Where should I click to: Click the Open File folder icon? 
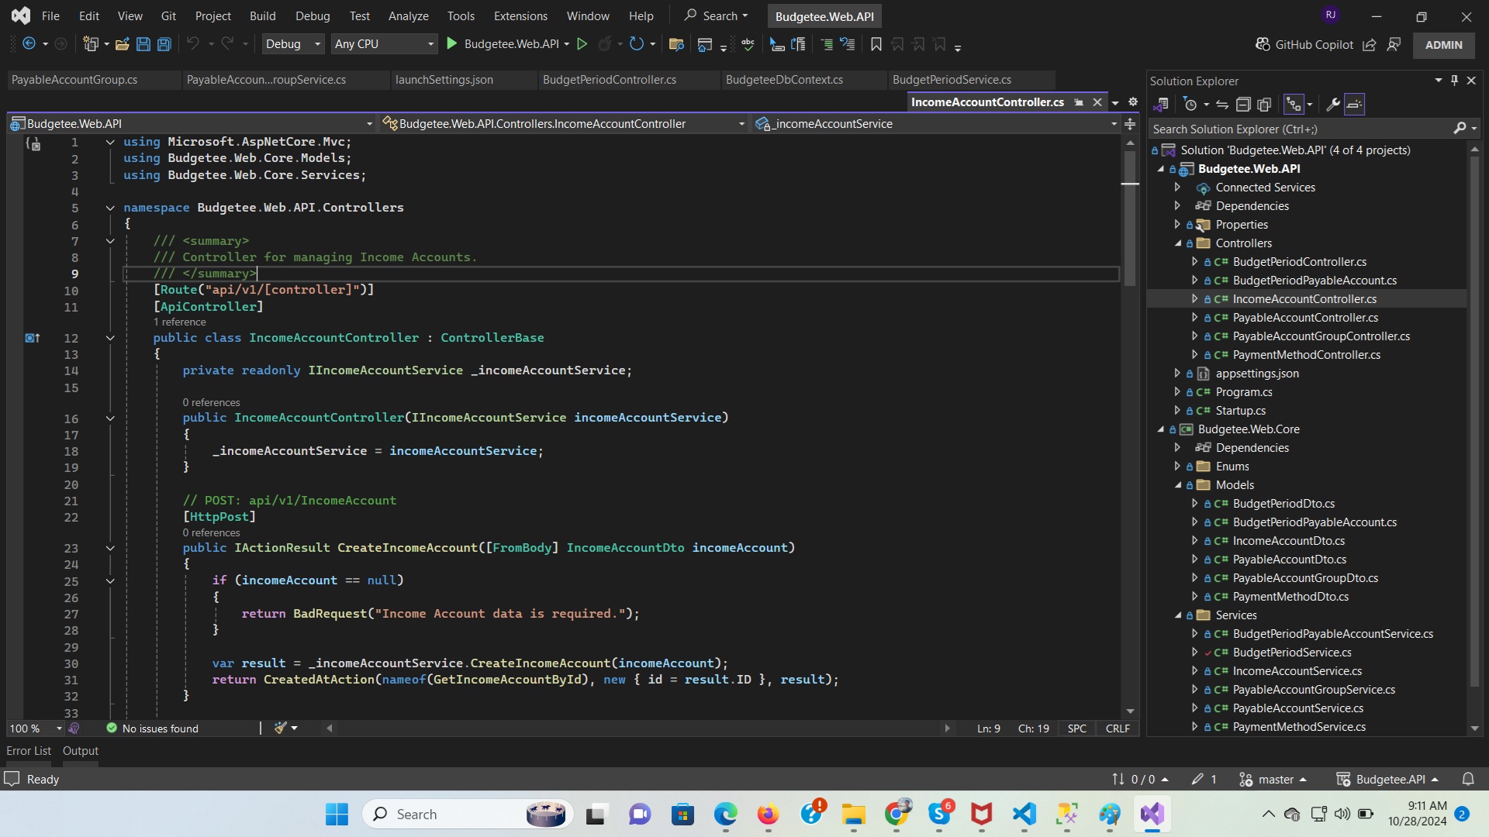tap(122, 44)
